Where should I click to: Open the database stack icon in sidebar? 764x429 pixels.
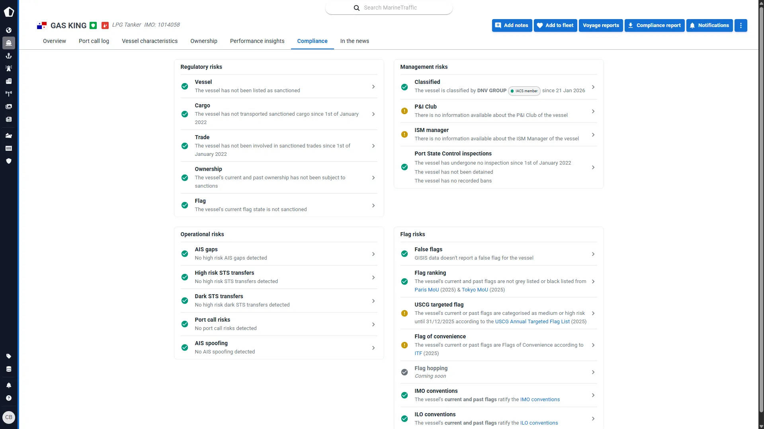[9, 369]
